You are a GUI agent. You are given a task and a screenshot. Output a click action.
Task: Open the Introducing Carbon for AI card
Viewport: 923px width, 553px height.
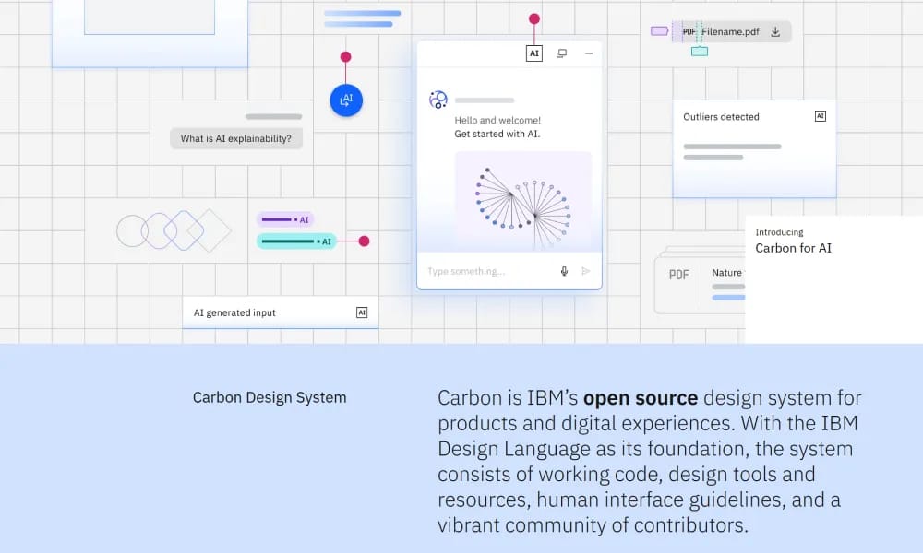click(x=833, y=279)
